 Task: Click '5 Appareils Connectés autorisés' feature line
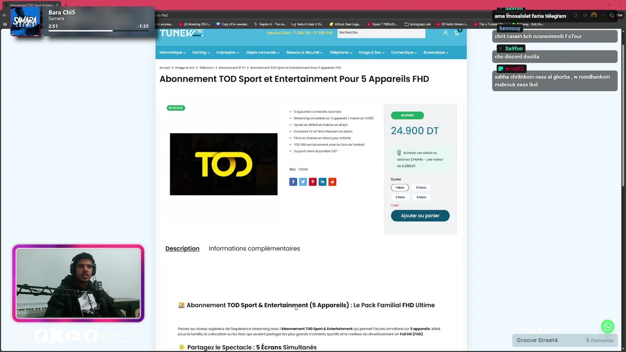[317, 111]
